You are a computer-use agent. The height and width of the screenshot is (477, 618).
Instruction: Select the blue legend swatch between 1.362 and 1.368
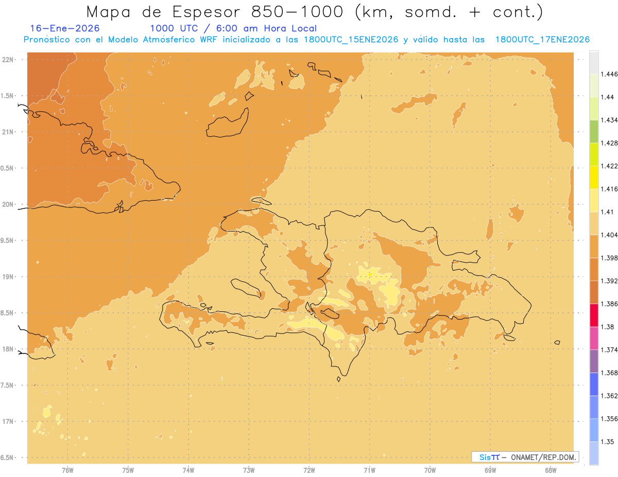594,384
